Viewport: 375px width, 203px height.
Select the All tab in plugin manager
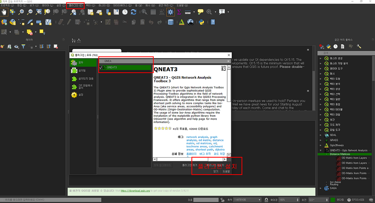click(x=83, y=62)
